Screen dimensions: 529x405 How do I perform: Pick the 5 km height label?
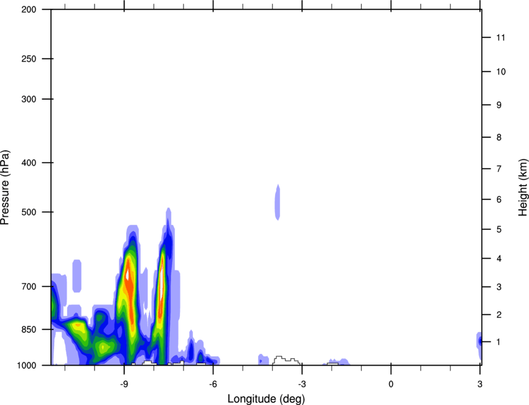tap(499, 229)
